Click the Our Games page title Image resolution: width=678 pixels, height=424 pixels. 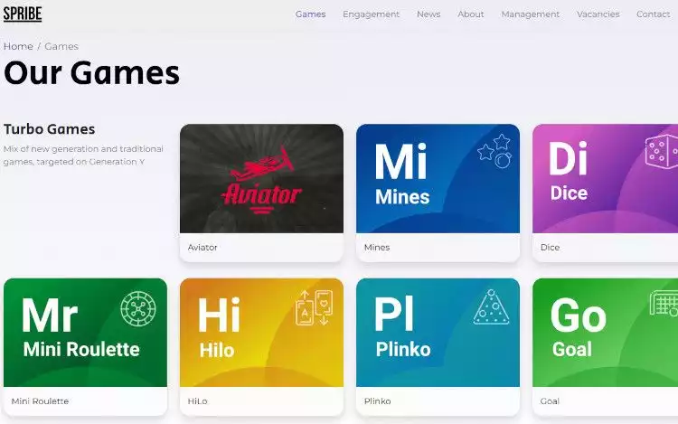(x=91, y=72)
